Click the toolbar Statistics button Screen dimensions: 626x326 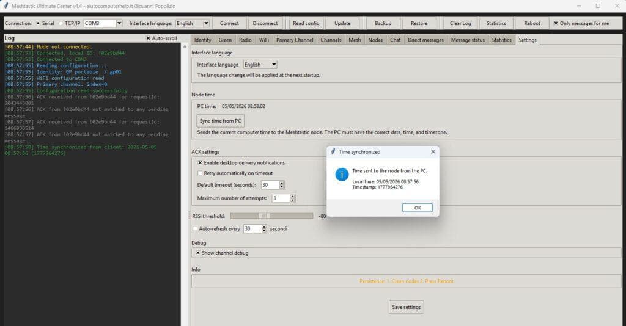coord(496,24)
